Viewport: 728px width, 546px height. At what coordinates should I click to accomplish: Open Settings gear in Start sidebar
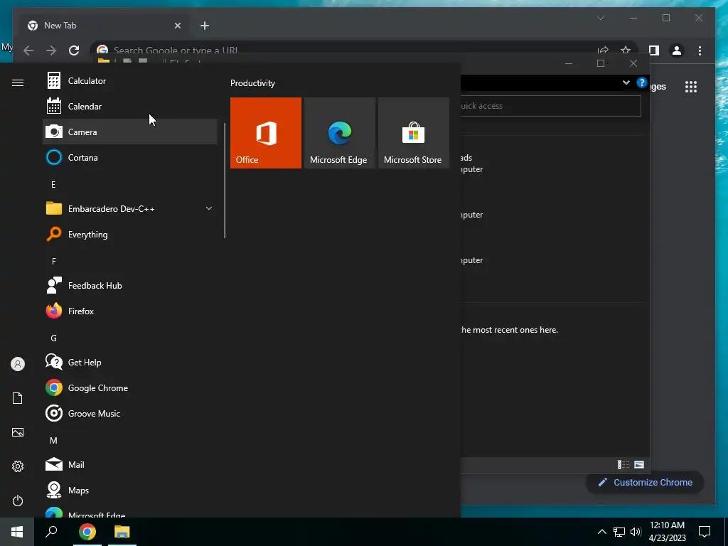18,466
